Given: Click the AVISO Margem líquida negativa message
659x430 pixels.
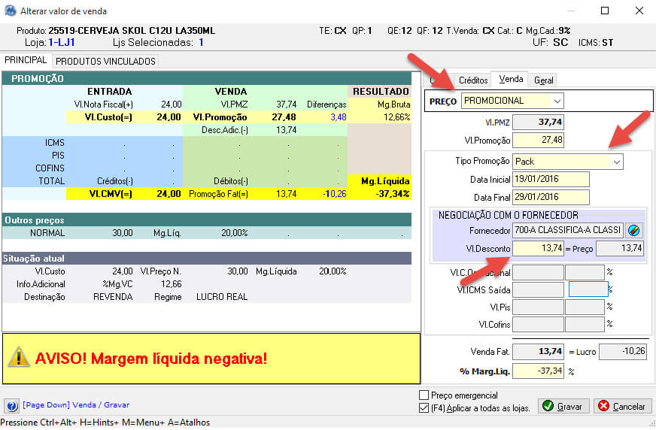Looking at the screenshot, I should [x=151, y=359].
